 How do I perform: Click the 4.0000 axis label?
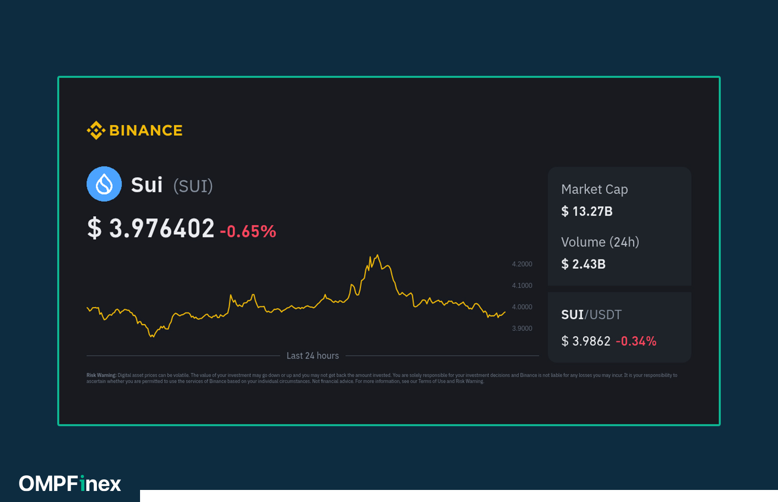tap(522, 307)
